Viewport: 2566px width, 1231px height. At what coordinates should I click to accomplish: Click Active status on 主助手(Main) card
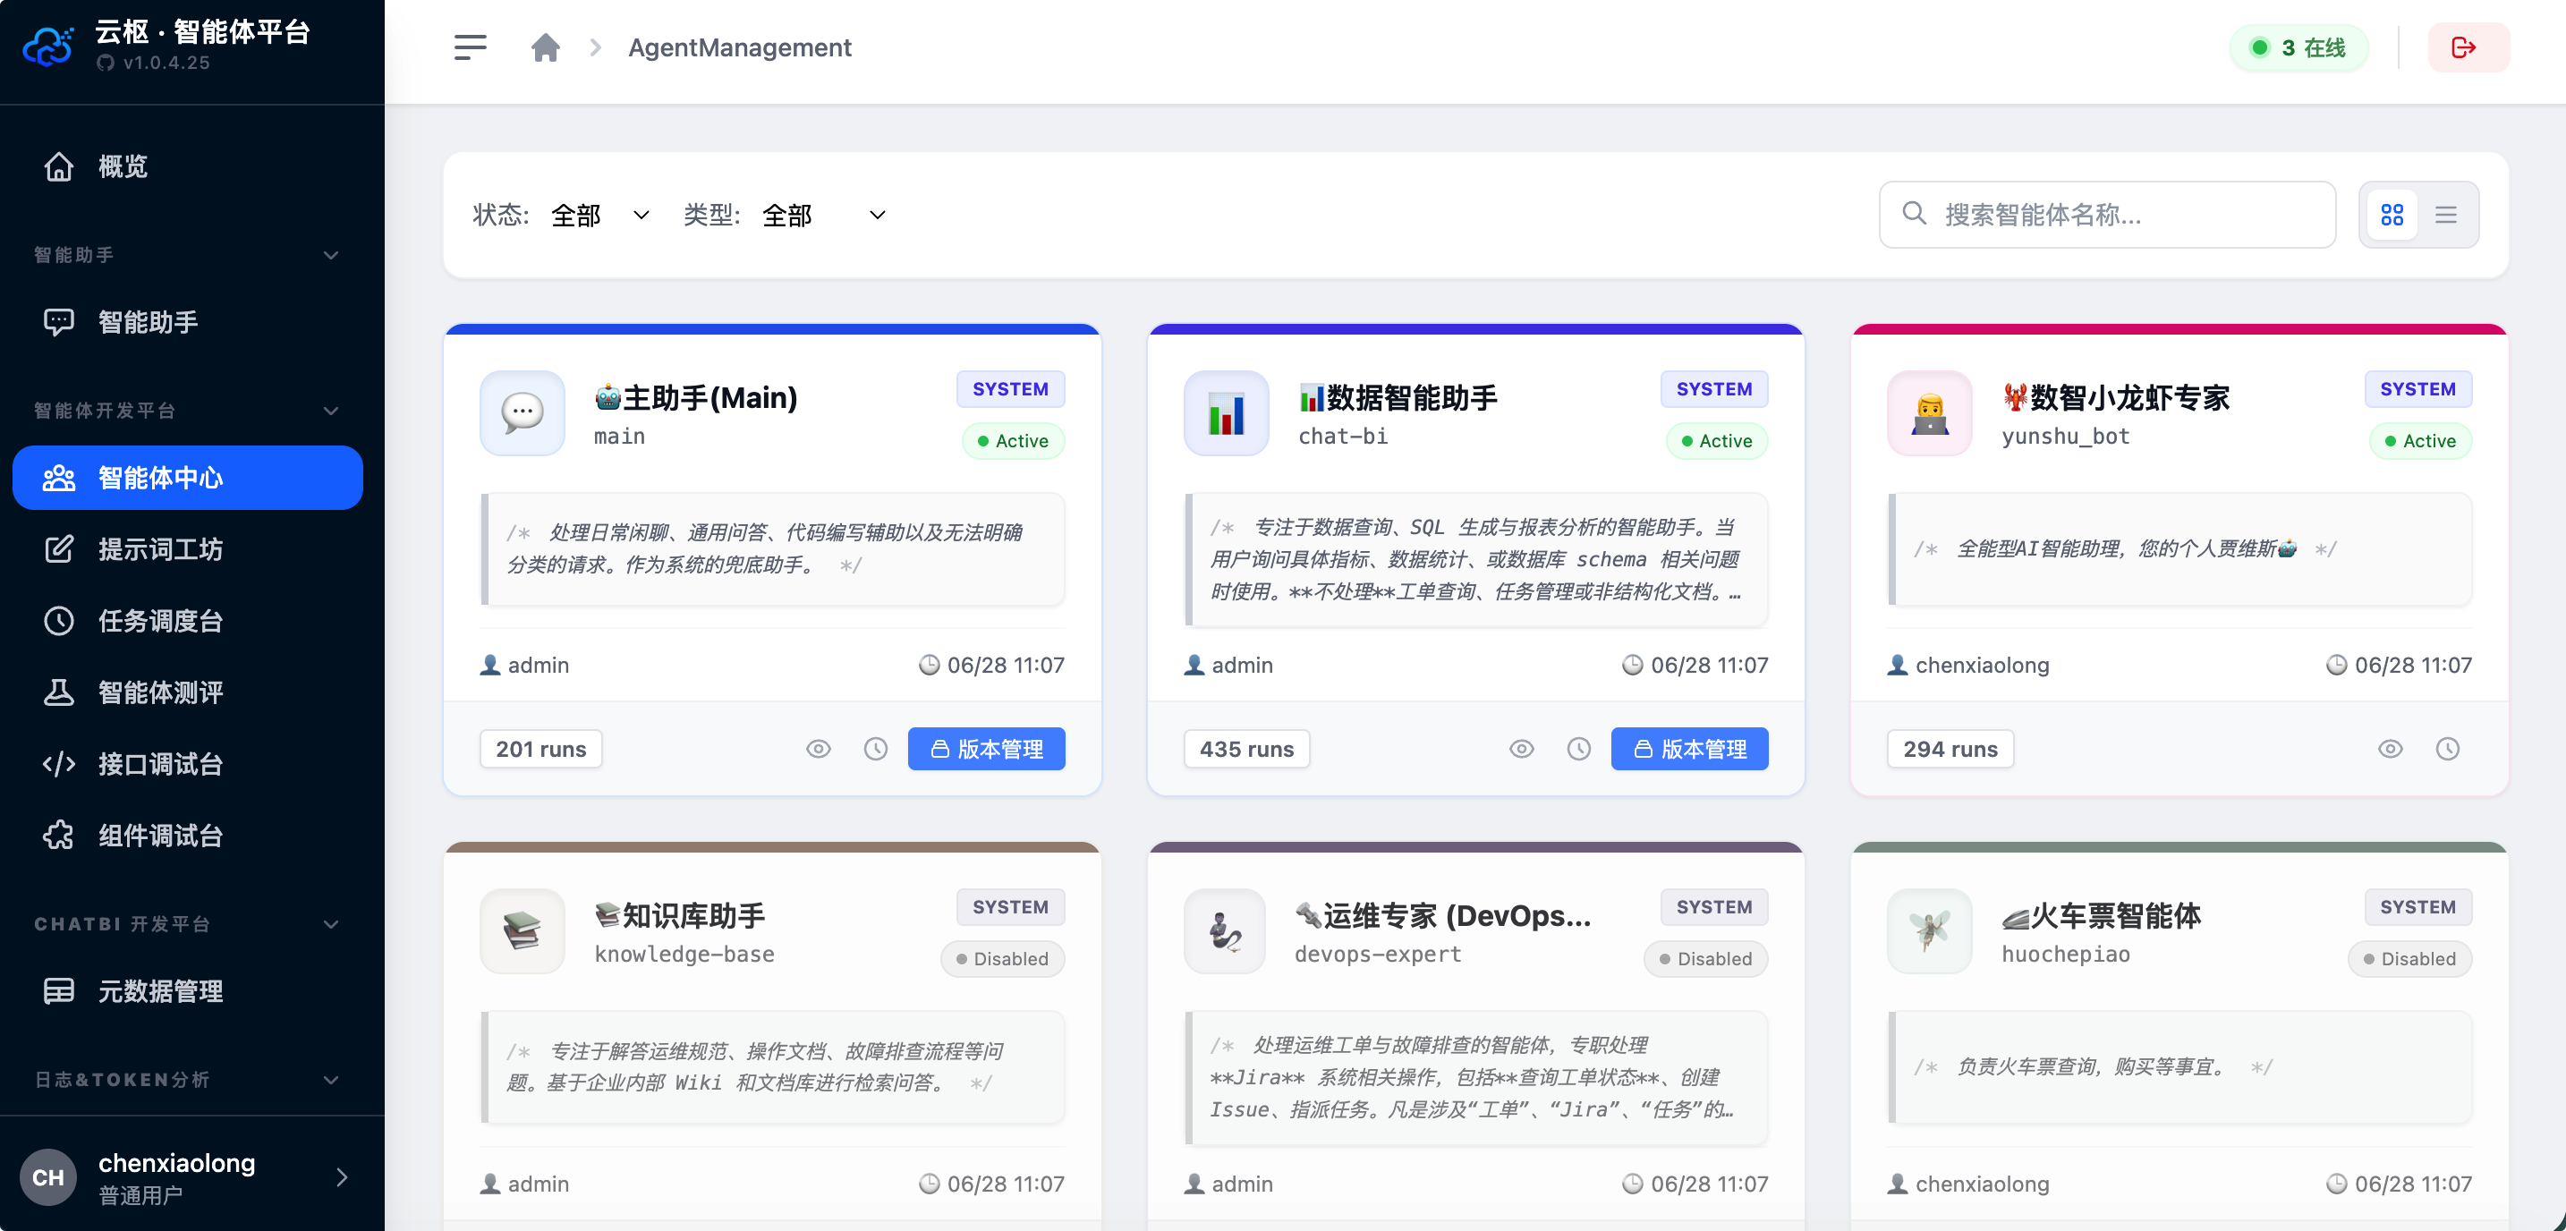1013,440
